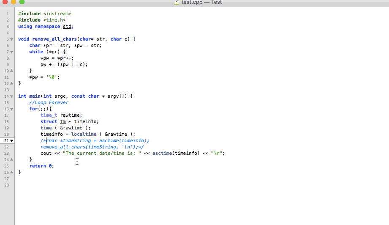
Task: Click 'namespace' keyword on line 3
Action: pos(47,26)
